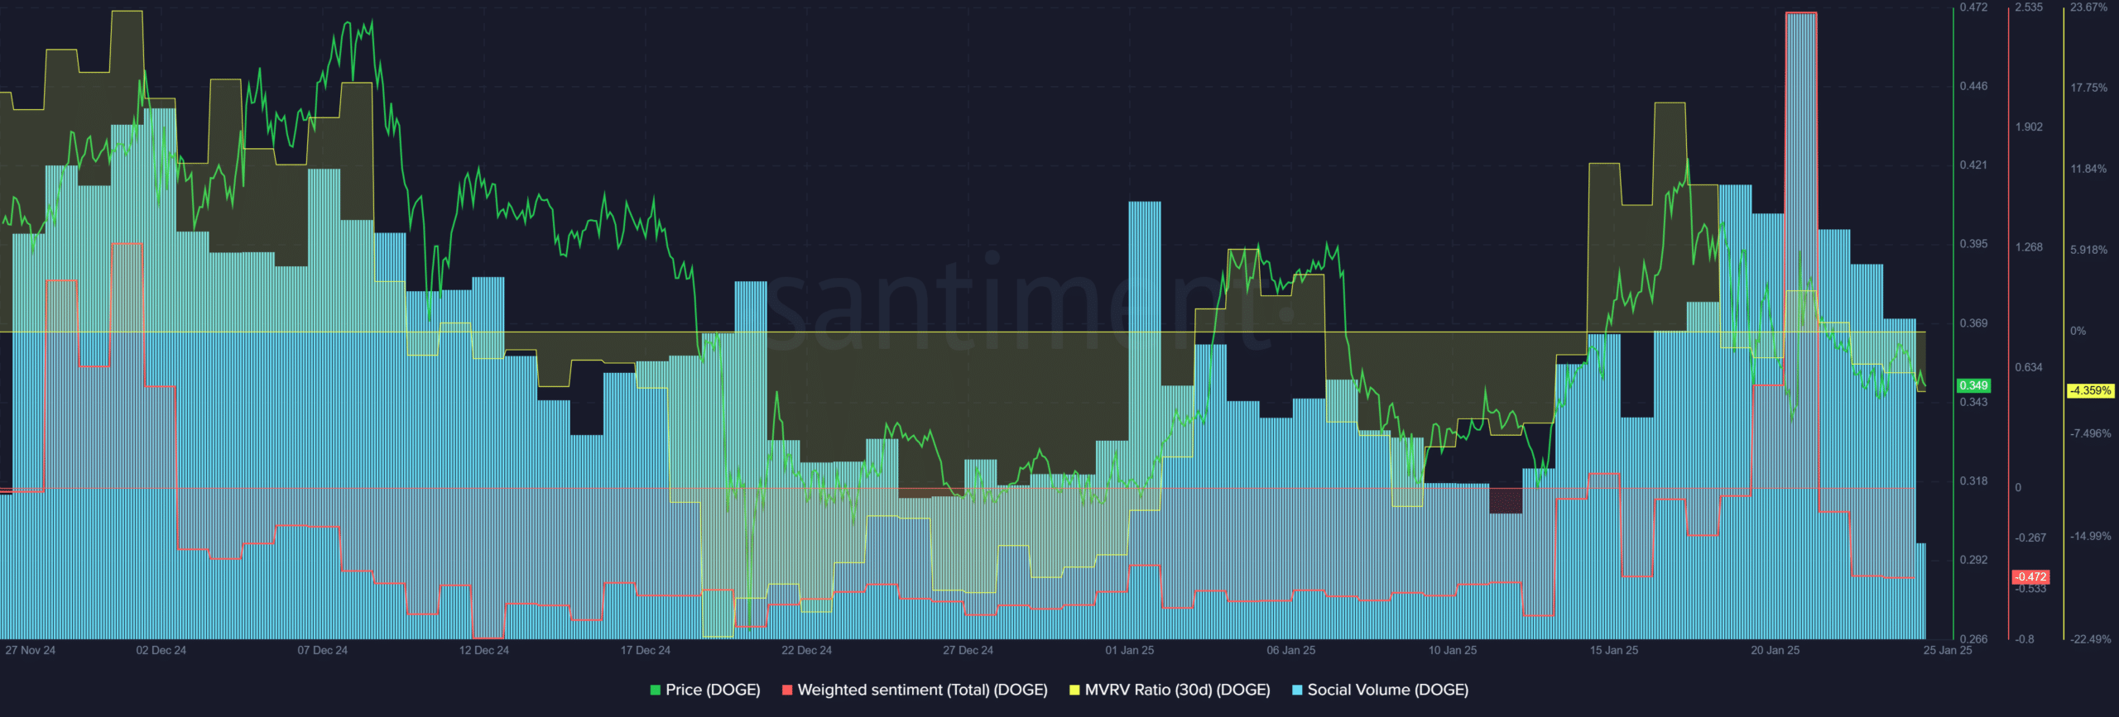Click the 23.67% MVRV axis top label

pyautogui.click(x=2088, y=7)
